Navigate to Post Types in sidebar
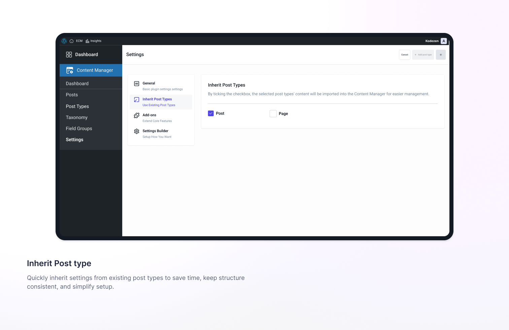This screenshot has height=330, width=509. 77,106
